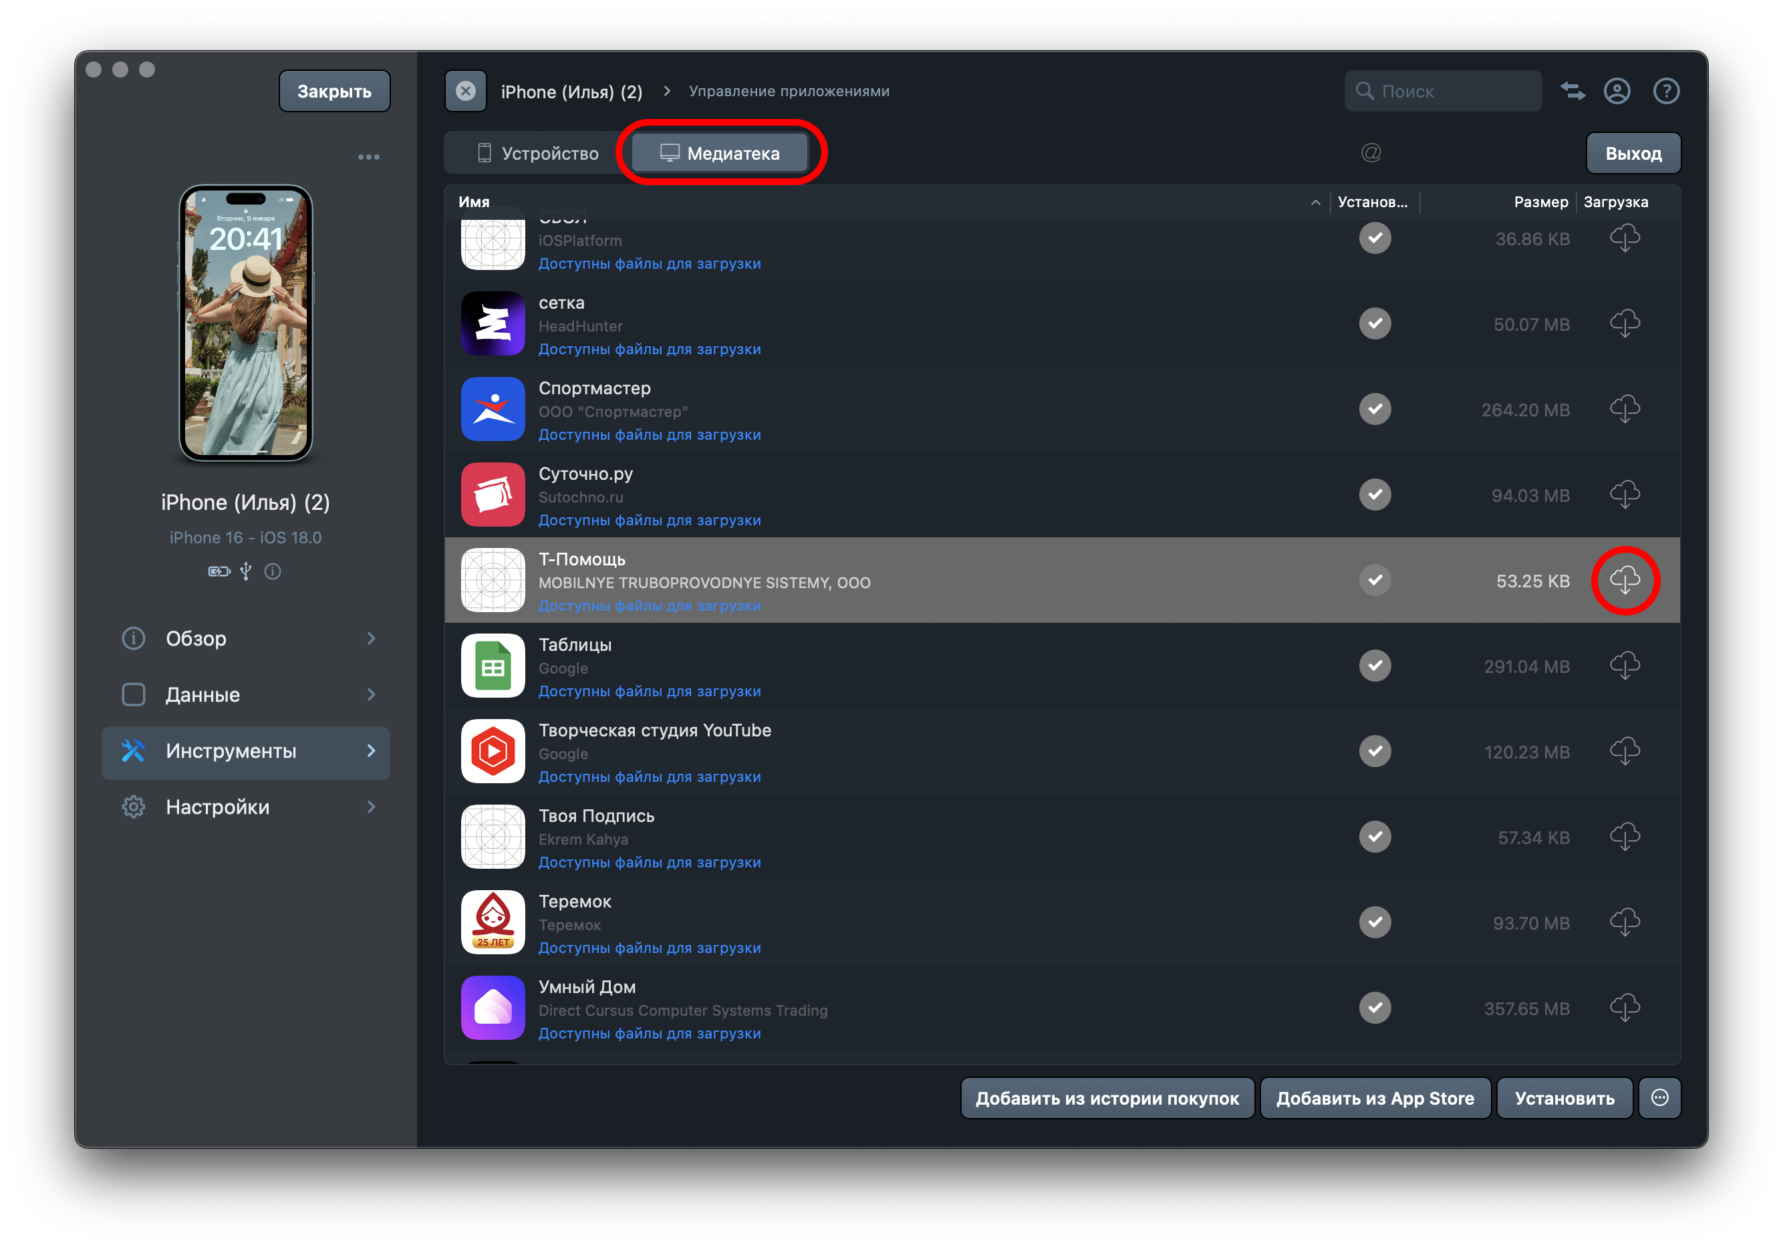Download Т-Помощь app via cloud icon
Image resolution: width=1783 pixels, height=1247 pixels.
(1624, 580)
